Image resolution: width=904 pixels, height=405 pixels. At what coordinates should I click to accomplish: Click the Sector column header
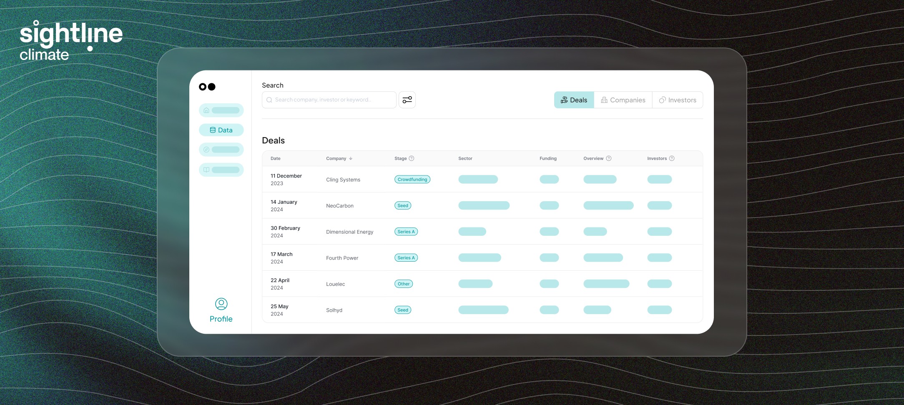(x=465, y=158)
